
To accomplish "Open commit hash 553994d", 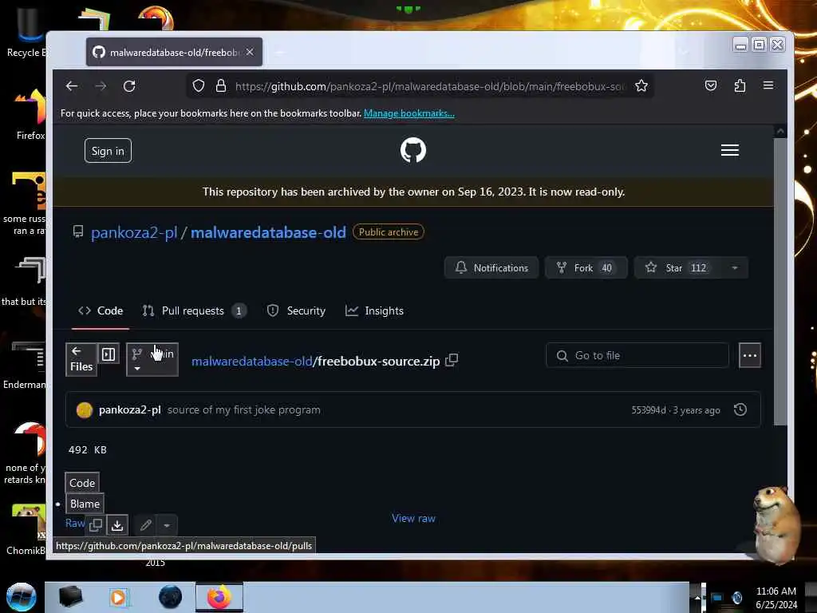I will [x=649, y=410].
